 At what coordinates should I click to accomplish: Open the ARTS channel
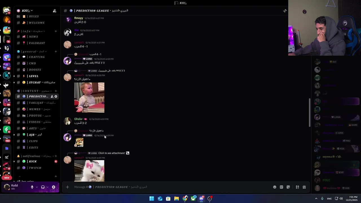pos(37,128)
